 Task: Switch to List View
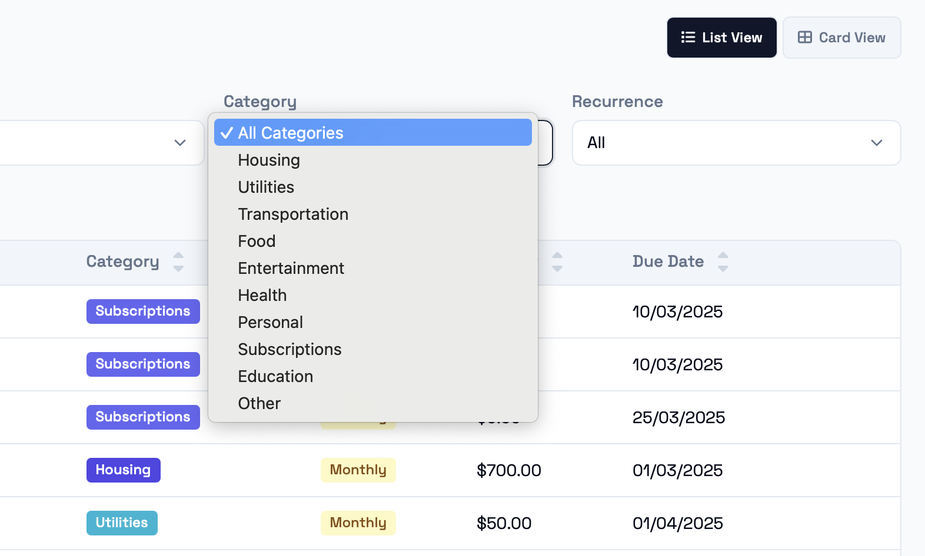(721, 38)
